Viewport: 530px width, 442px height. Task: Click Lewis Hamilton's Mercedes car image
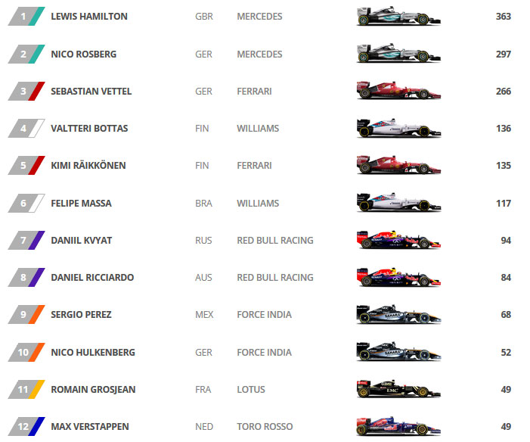(x=398, y=16)
